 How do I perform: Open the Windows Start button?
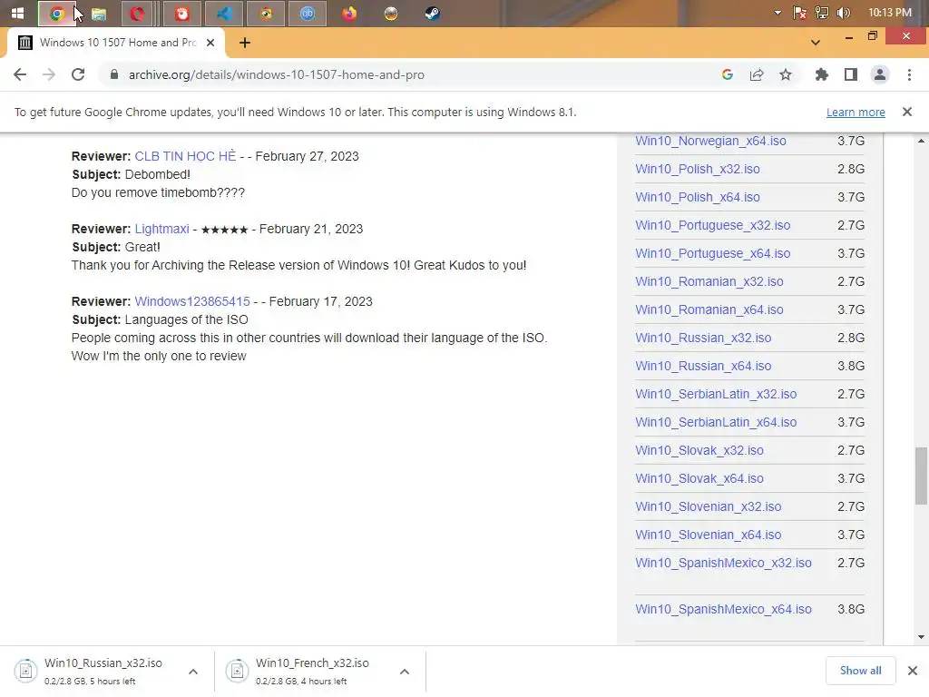coord(17,13)
